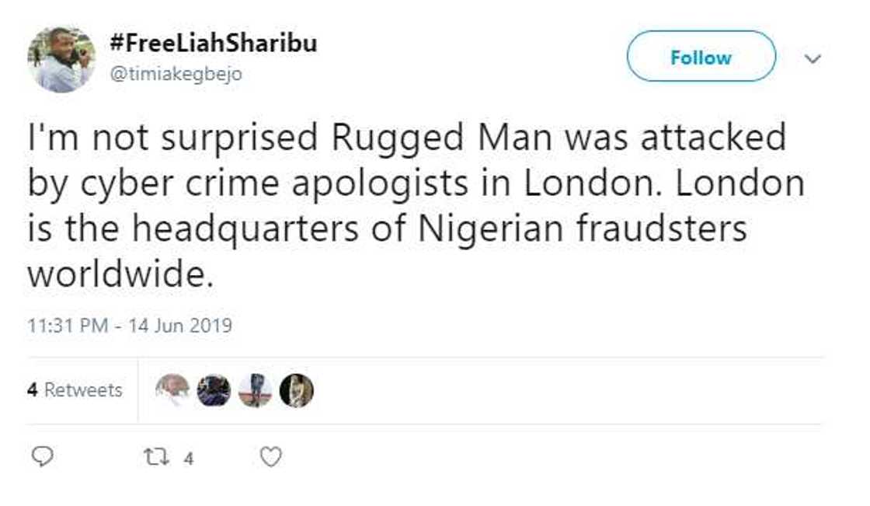Open the #FreeLiahSharibu display name
870x506 pixels.
(x=214, y=44)
